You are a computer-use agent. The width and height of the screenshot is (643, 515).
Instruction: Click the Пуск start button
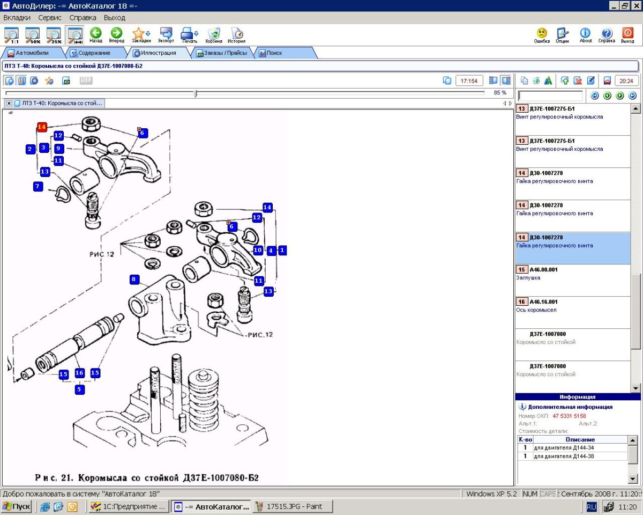click(x=16, y=506)
